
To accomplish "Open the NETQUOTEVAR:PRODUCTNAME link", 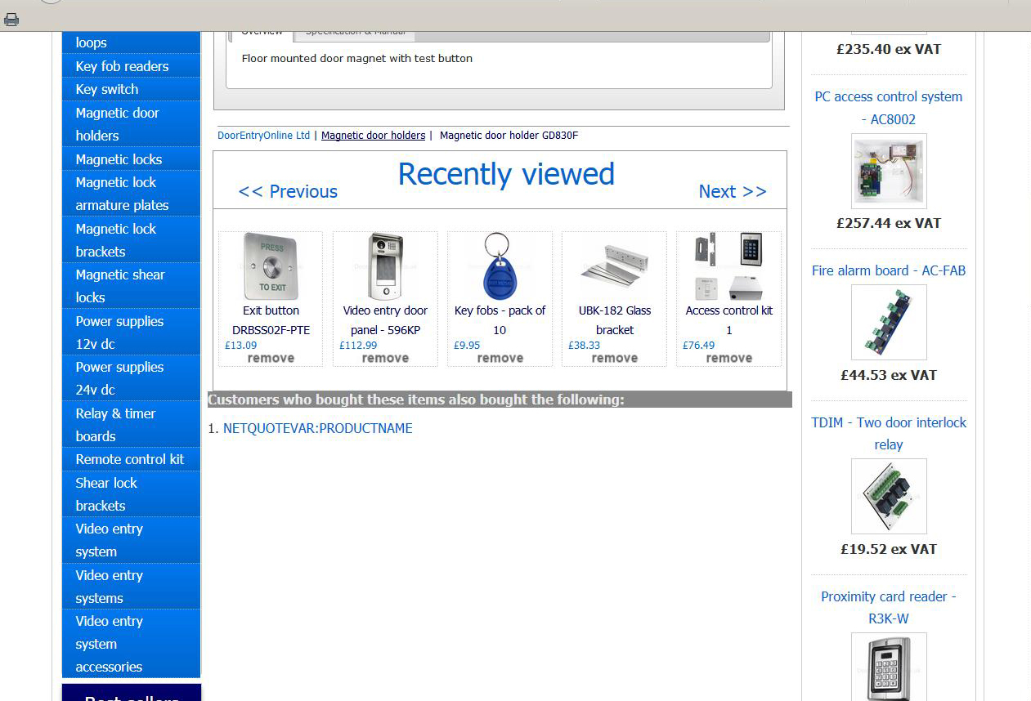I will 317,428.
